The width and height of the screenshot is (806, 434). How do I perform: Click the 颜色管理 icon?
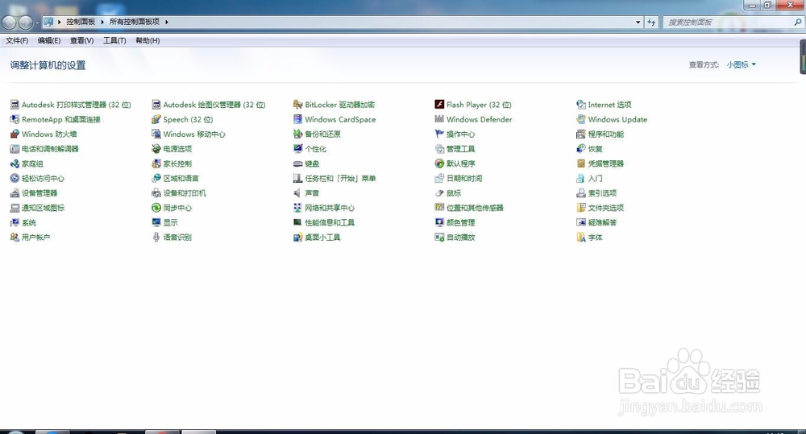pos(439,222)
